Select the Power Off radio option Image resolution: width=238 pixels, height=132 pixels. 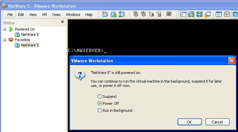click(x=100, y=103)
